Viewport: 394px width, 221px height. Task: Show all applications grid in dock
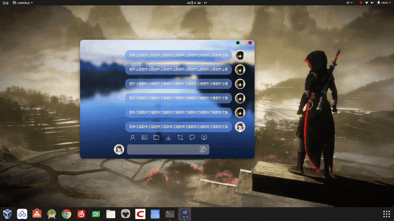(387, 214)
